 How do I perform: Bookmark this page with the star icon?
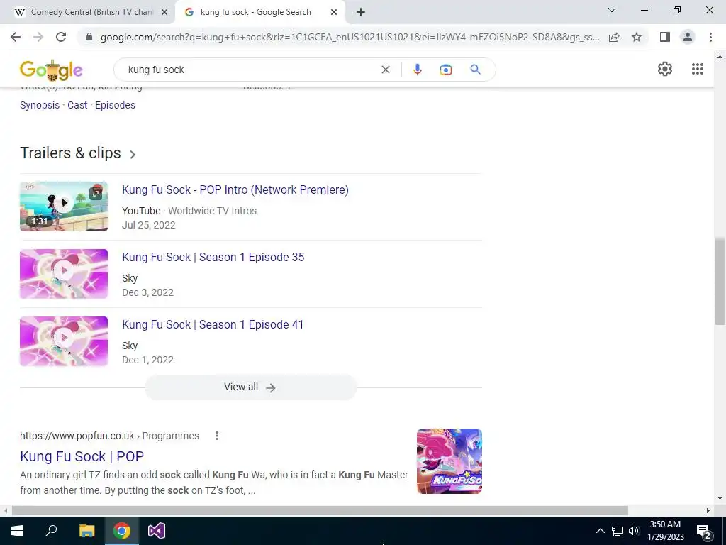click(637, 37)
